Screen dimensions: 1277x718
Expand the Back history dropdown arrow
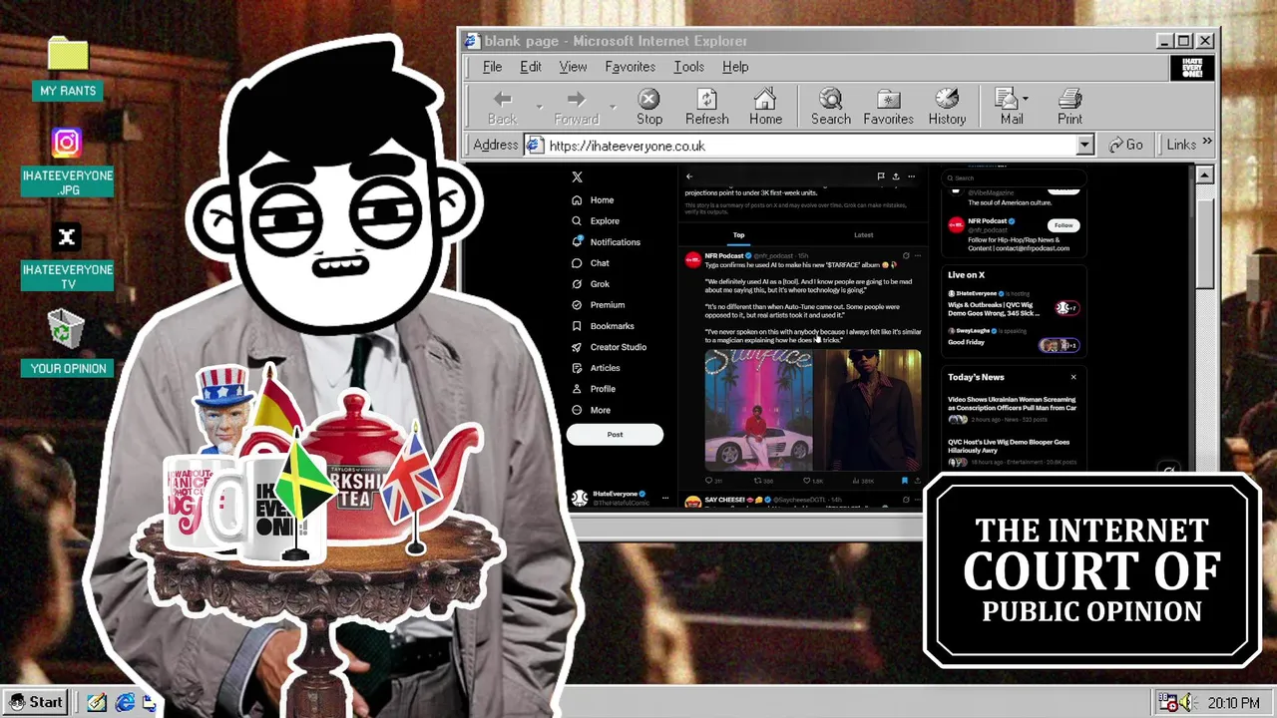click(x=540, y=107)
